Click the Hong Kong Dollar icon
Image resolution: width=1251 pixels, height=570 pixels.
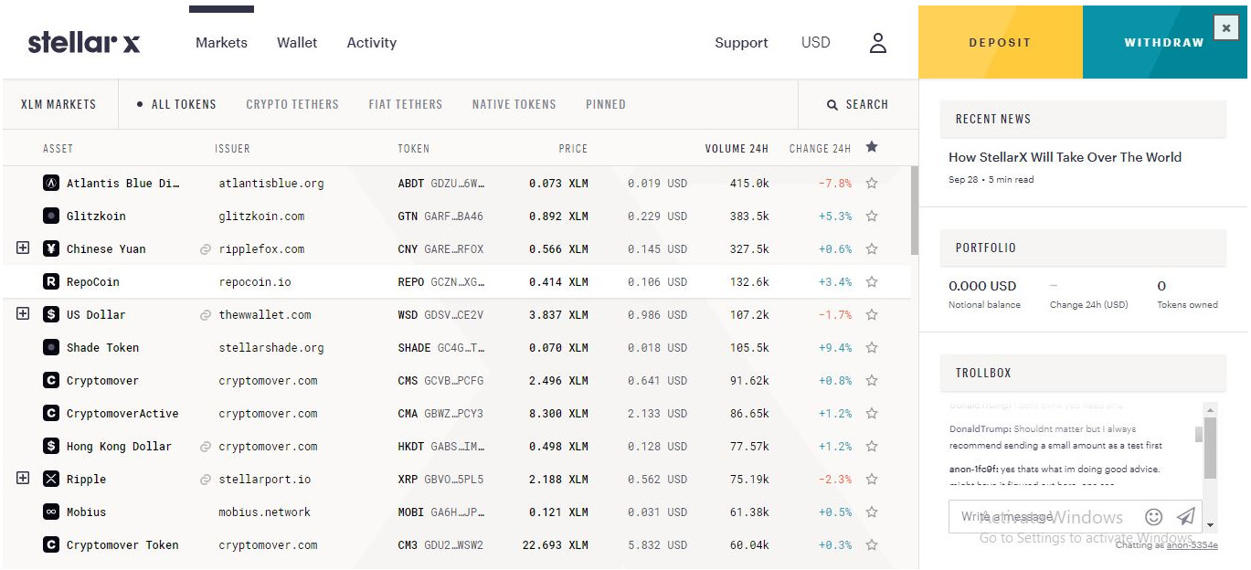tap(51, 446)
